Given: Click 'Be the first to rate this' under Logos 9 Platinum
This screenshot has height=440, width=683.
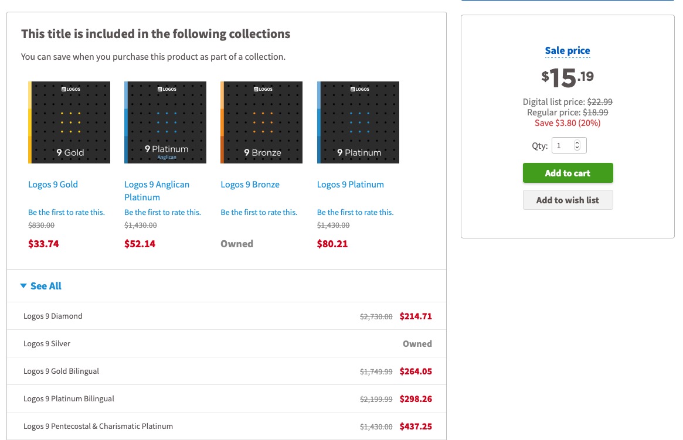Looking at the screenshot, I should [x=355, y=213].
